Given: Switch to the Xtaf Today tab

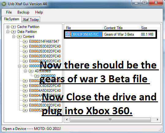Looking at the screenshot, I should click(x=31, y=20).
